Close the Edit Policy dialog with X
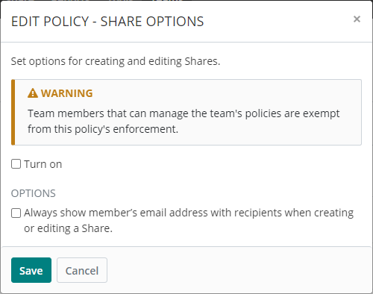 coord(357,19)
